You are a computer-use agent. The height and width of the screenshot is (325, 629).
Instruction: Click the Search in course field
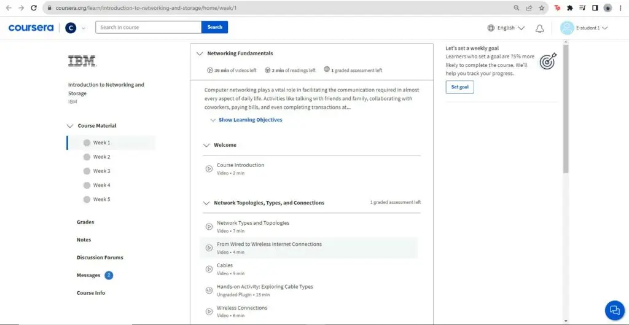(149, 27)
